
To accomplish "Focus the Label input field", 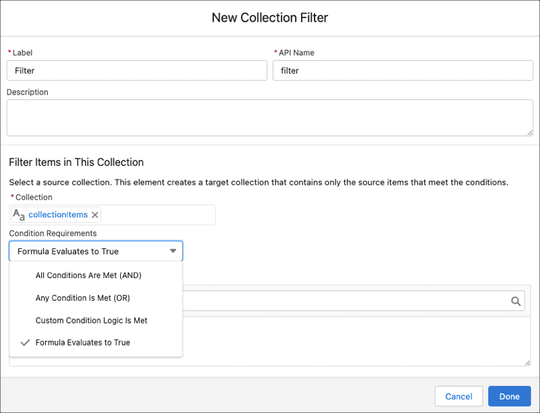I will (137, 71).
